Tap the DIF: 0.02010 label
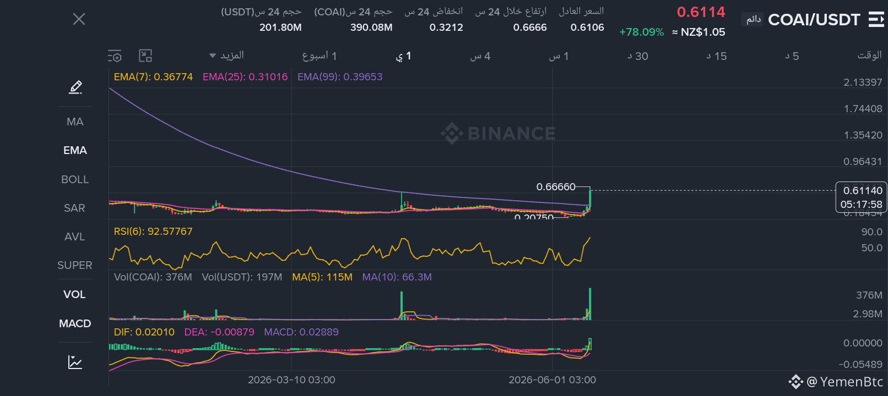The height and width of the screenshot is (396, 888). 144,332
